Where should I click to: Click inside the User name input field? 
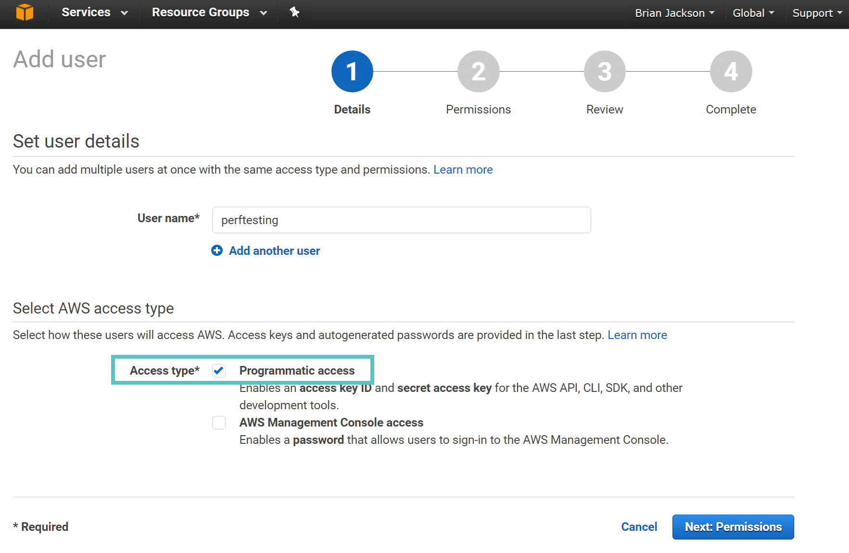[x=401, y=220]
